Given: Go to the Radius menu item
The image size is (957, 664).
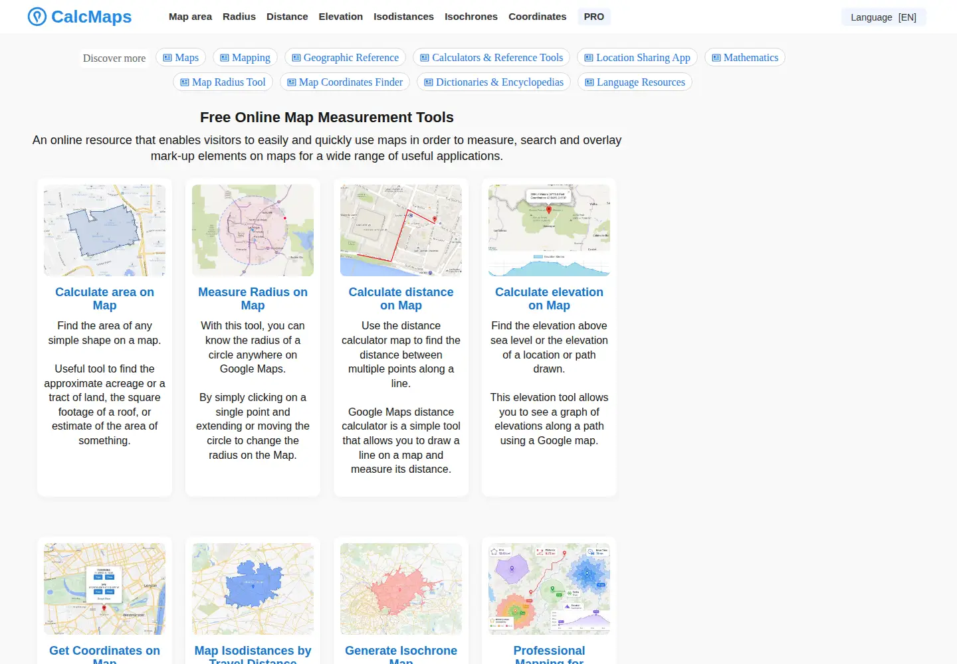Looking at the screenshot, I should (x=239, y=17).
